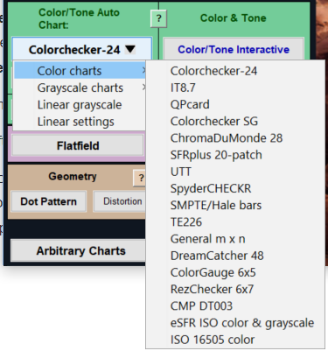
Task: Choose SpyderCHECKR chart
Action: coord(235,188)
